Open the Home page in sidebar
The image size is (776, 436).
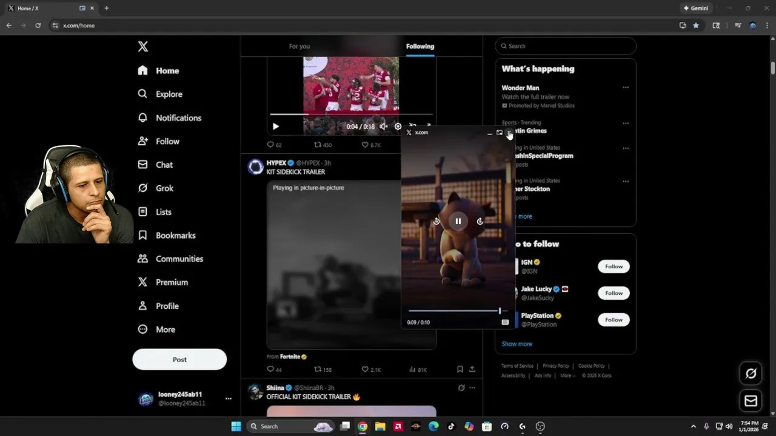pyautogui.click(x=158, y=71)
